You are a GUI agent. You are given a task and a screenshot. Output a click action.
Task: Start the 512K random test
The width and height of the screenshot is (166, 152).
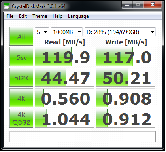(x=21, y=77)
